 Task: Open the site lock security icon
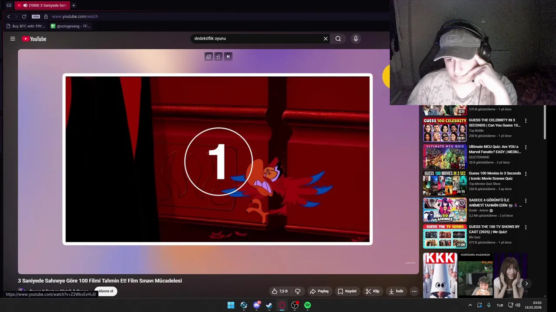(46, 16)
